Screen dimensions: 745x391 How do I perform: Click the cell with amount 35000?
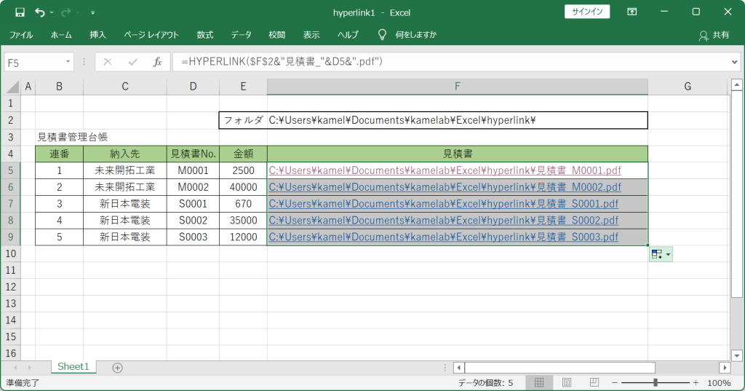[x=243, y=220]
